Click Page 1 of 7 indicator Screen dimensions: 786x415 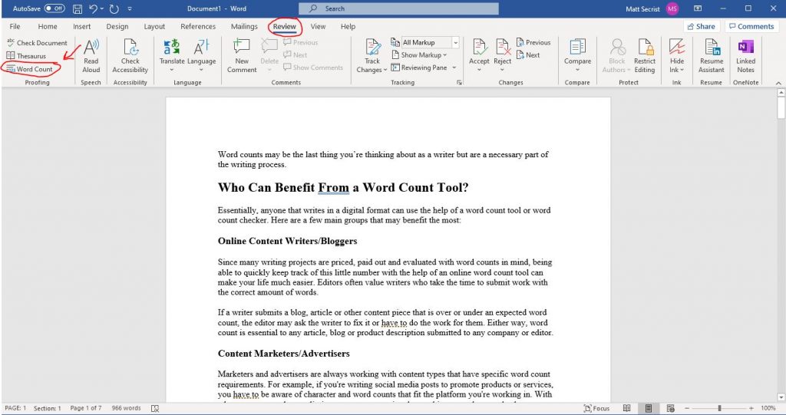86,408
